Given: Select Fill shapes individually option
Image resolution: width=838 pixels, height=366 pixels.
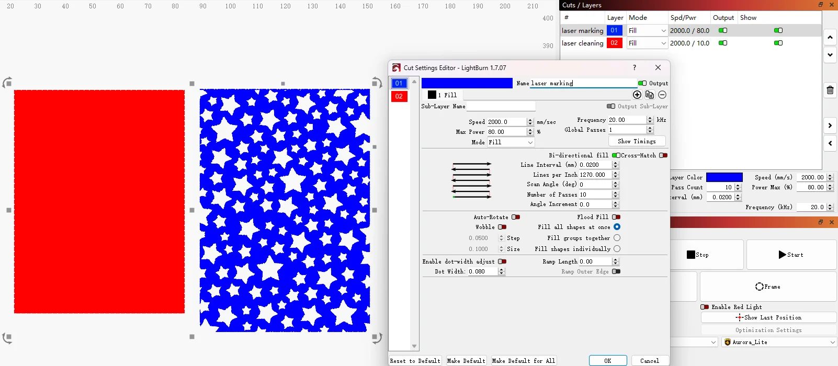Looking at the screenshot, I should [x=617, y=249].
